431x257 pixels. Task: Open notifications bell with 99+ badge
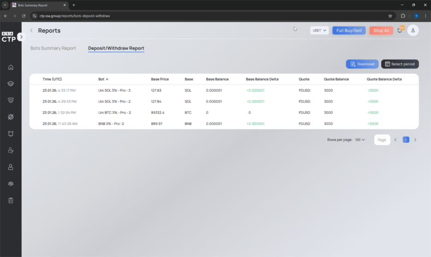pyautogui.click(x=400, y=30)
